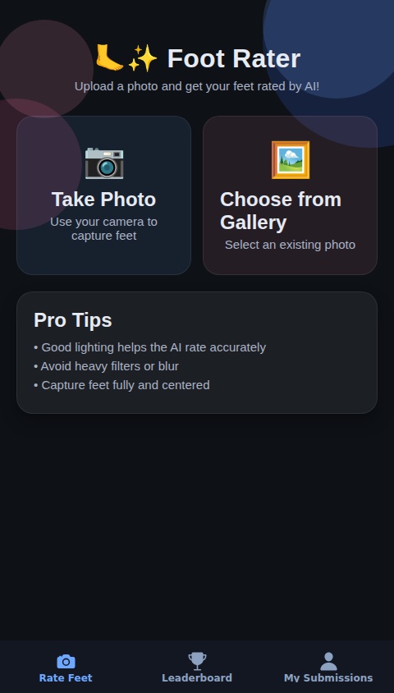Image resolution: width=394 pixels, height=693 pixels.
Task: Click the capture feet fully tip
Action: tap(121, 385)
